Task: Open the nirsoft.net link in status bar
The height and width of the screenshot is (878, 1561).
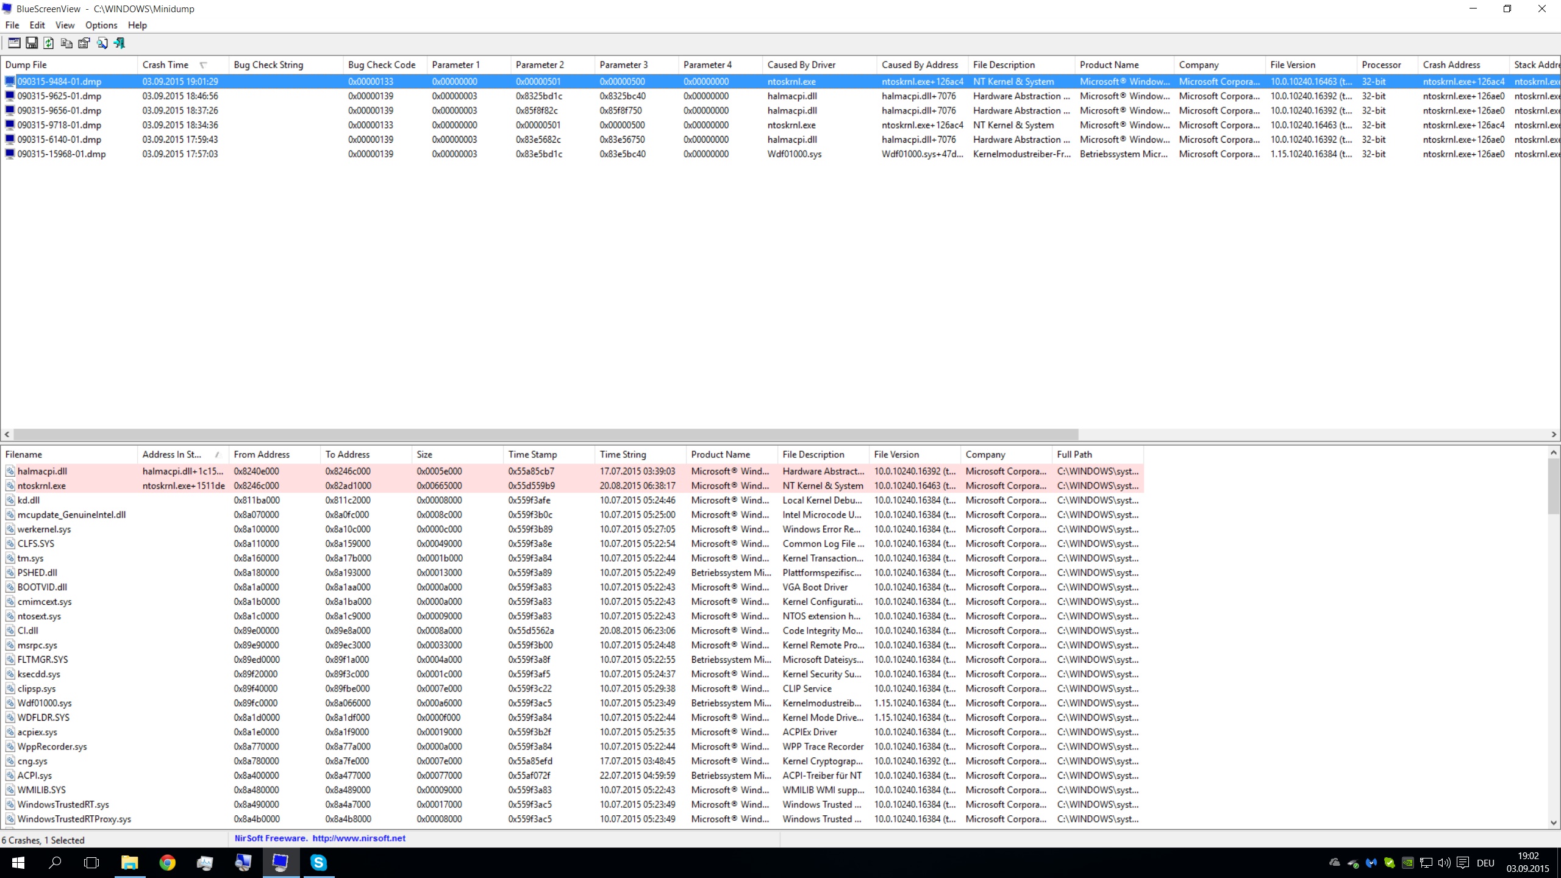Action: coord(359,838)
